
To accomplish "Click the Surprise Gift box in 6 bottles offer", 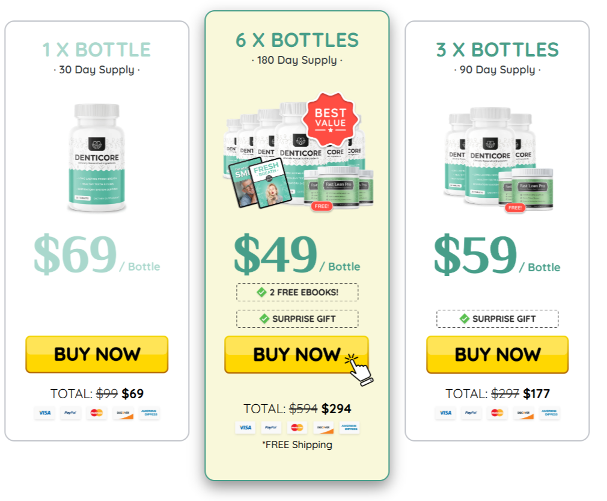I will [297, 319].
